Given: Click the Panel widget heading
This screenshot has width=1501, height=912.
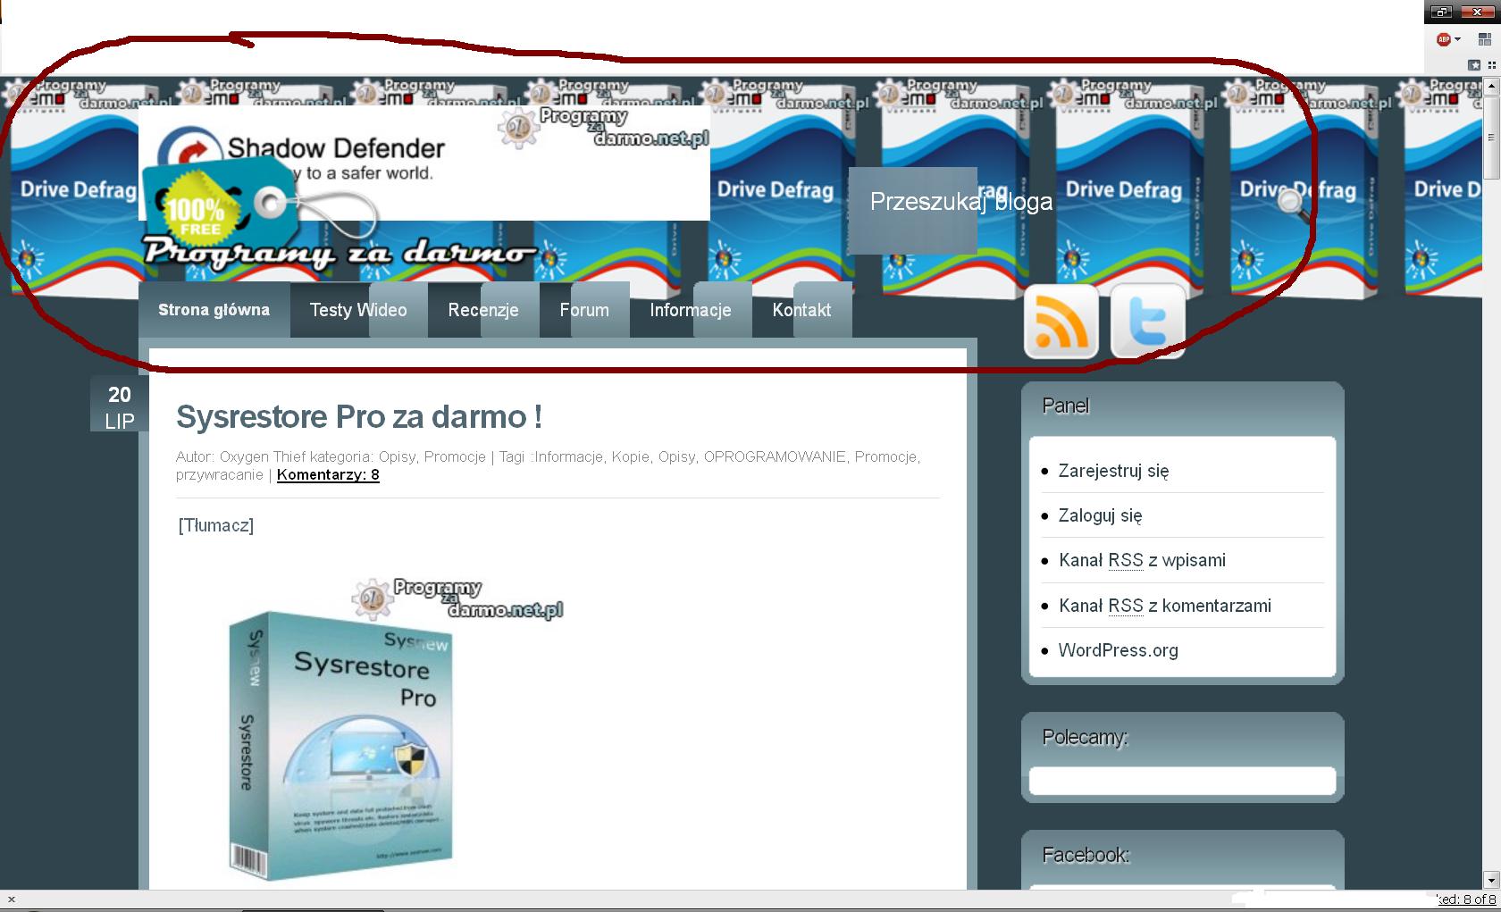Looking at the screenshot, I should click(1066, 406).
